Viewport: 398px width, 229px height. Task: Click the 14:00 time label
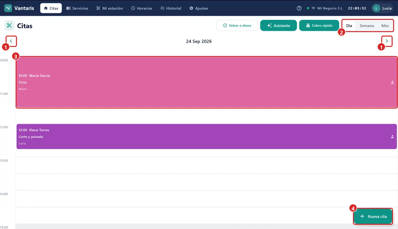(x=4, y=194)
